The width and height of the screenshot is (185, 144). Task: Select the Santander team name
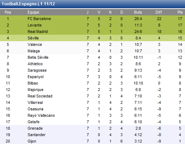37,135
